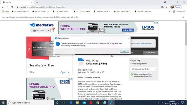Expand the MY FILES dropdown arrow

click(x=49, y=30)
